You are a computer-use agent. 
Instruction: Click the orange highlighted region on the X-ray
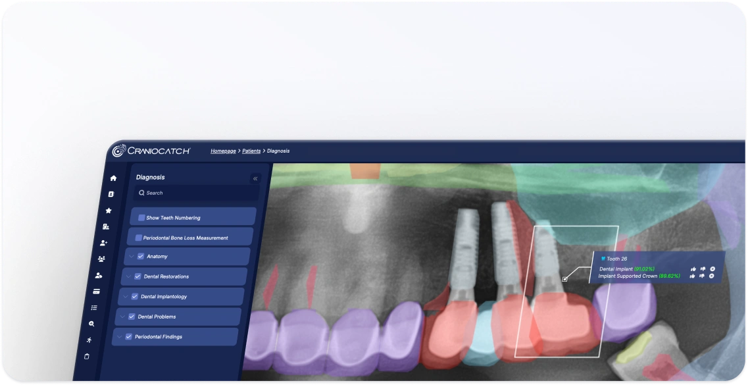(x=365, y=171)
